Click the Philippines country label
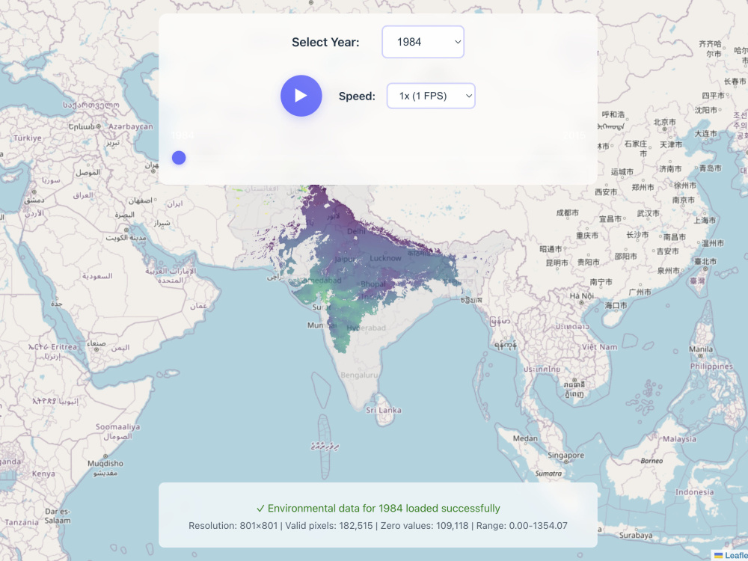 pyautogui.click(x=711, y=367)
